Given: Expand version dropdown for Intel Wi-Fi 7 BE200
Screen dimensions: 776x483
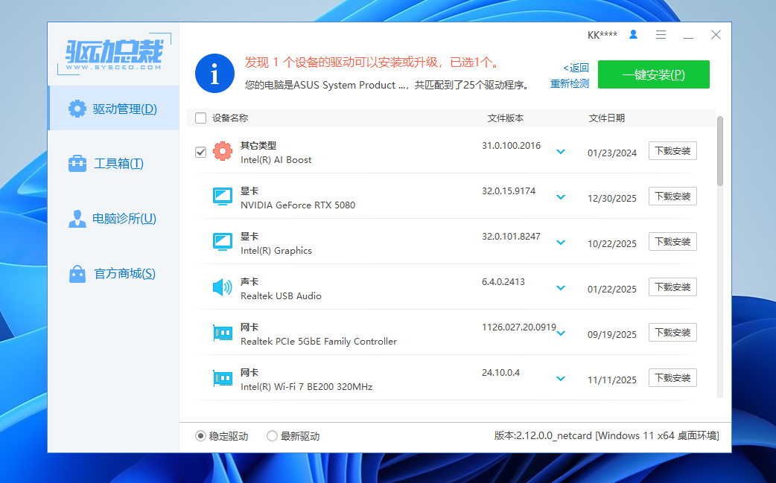Looking at the screenshot, I should click(561, 380).
